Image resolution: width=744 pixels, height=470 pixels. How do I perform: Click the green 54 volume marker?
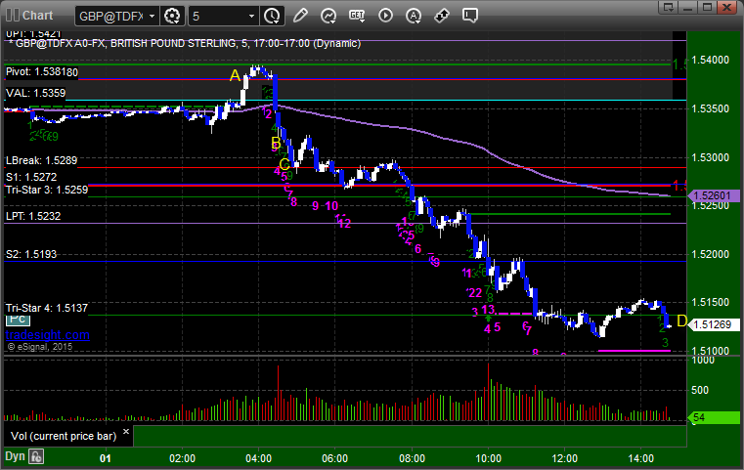pos(713,417)
